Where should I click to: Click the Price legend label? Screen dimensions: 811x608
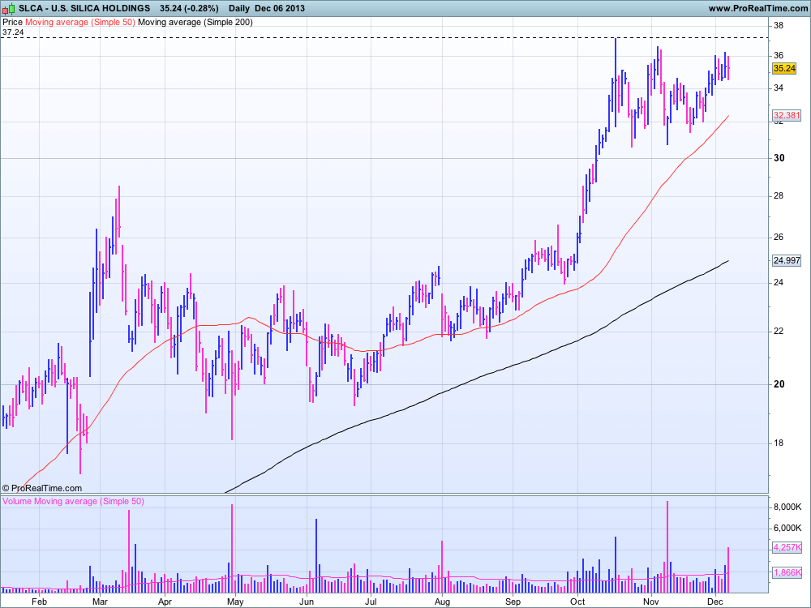click(x=12, y=22)
